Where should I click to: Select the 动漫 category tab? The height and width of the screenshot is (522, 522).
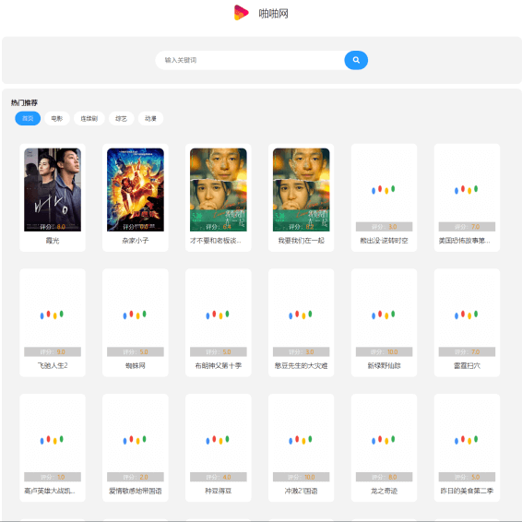point(150,119)
